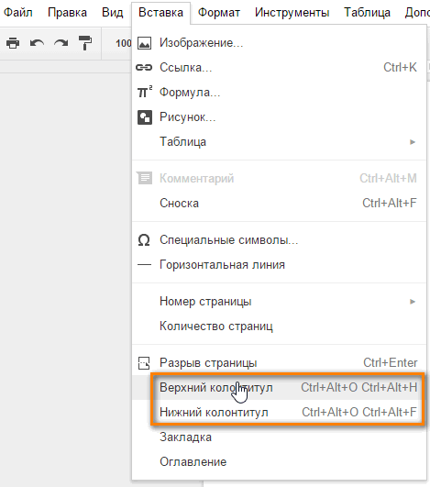This screenshot has width=430, height=487.
Task: Open the Инструменты menu
Action: click(x=292, y=13)
